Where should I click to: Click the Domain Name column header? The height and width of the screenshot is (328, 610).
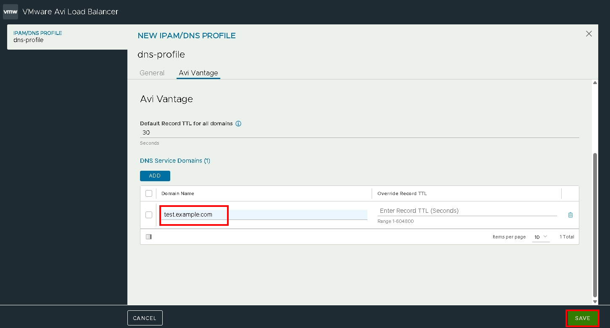(178, 193)
